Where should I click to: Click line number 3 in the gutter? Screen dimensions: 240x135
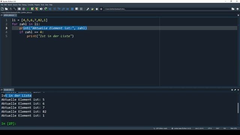click(6, 28)
